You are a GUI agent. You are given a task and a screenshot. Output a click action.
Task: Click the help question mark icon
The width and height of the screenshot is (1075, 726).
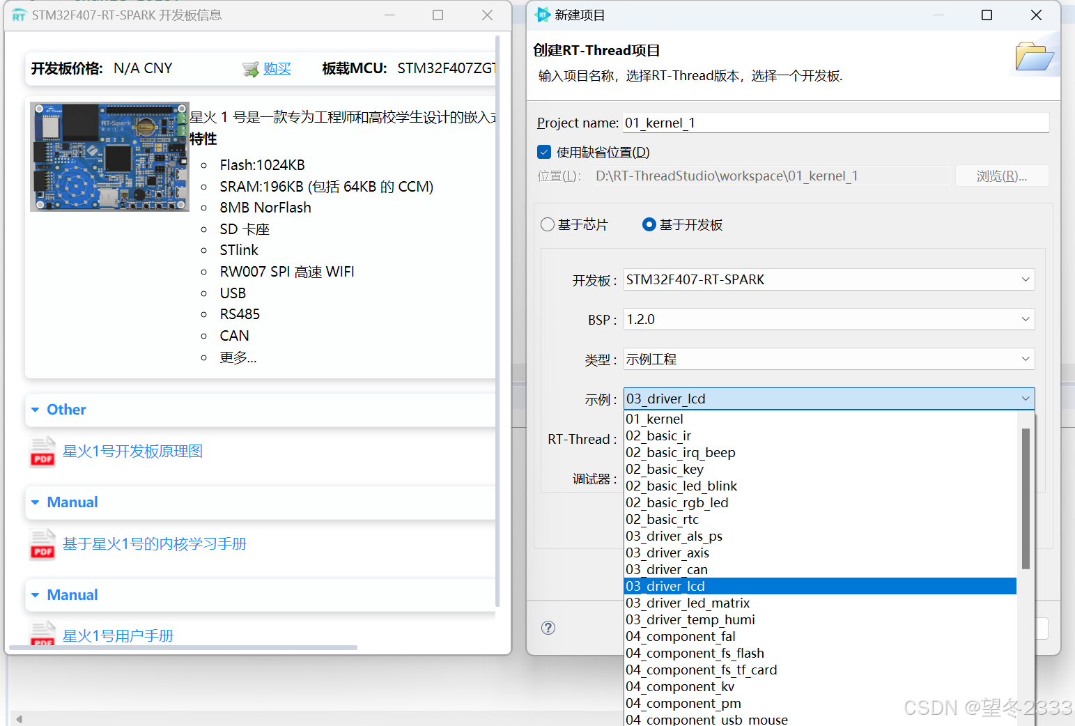(548, 628)
